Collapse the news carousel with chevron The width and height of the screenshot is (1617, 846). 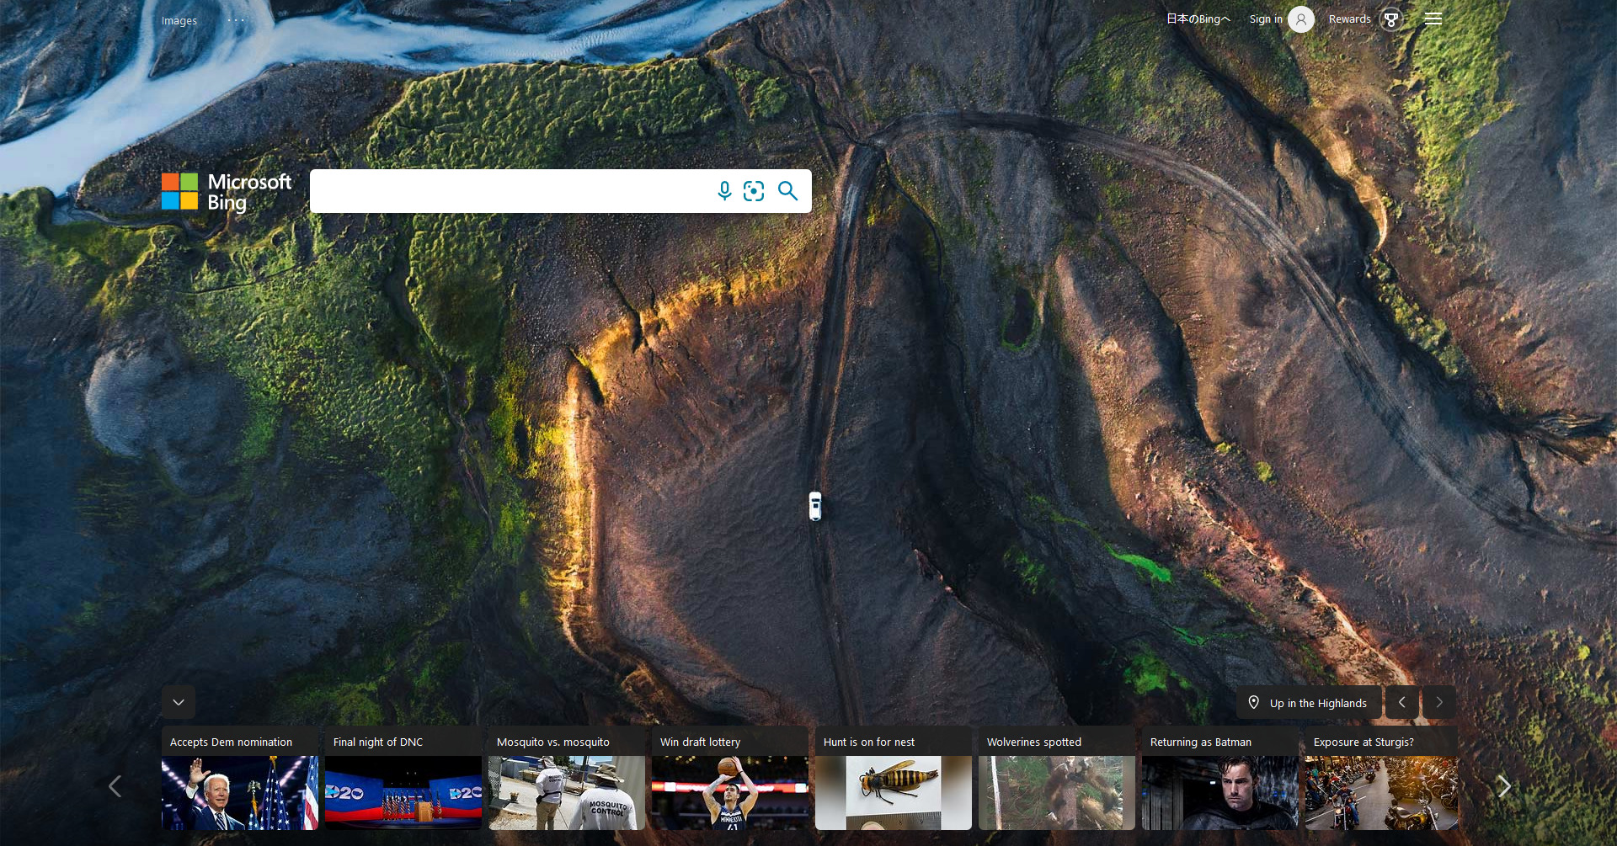pyautogui.click(x=179, y=702)
